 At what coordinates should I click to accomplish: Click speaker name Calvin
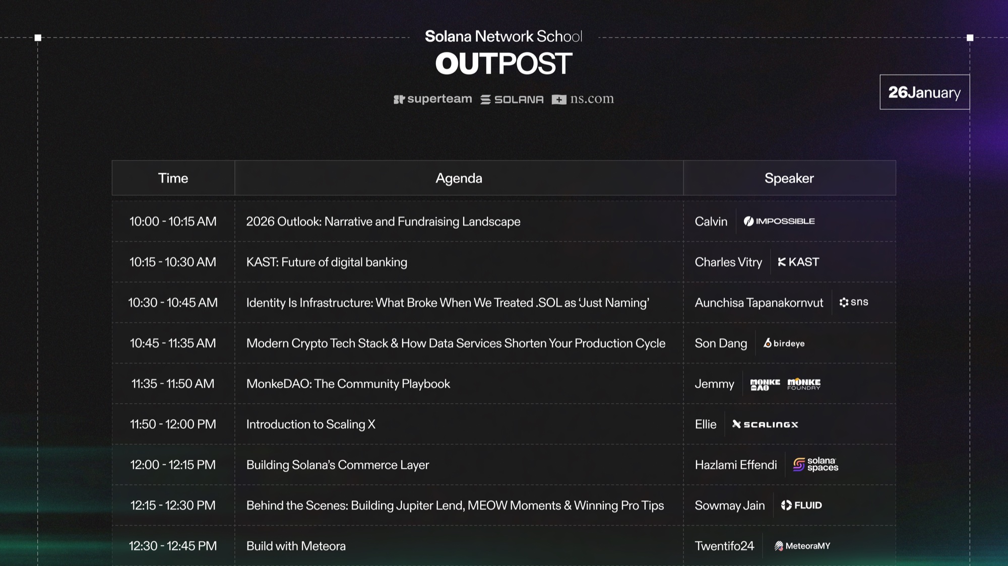(x=711, y=222)
